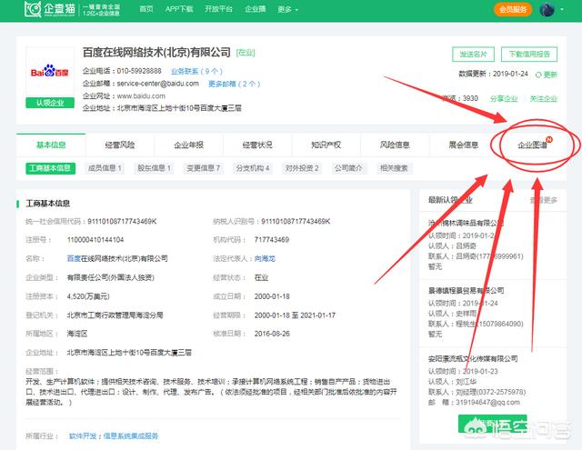Click the 会员服务 button
Screen dimensions: 582x450
[513, 10]
